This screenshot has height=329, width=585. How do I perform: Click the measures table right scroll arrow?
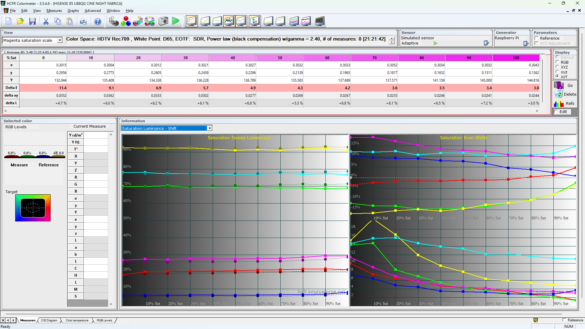537,111
